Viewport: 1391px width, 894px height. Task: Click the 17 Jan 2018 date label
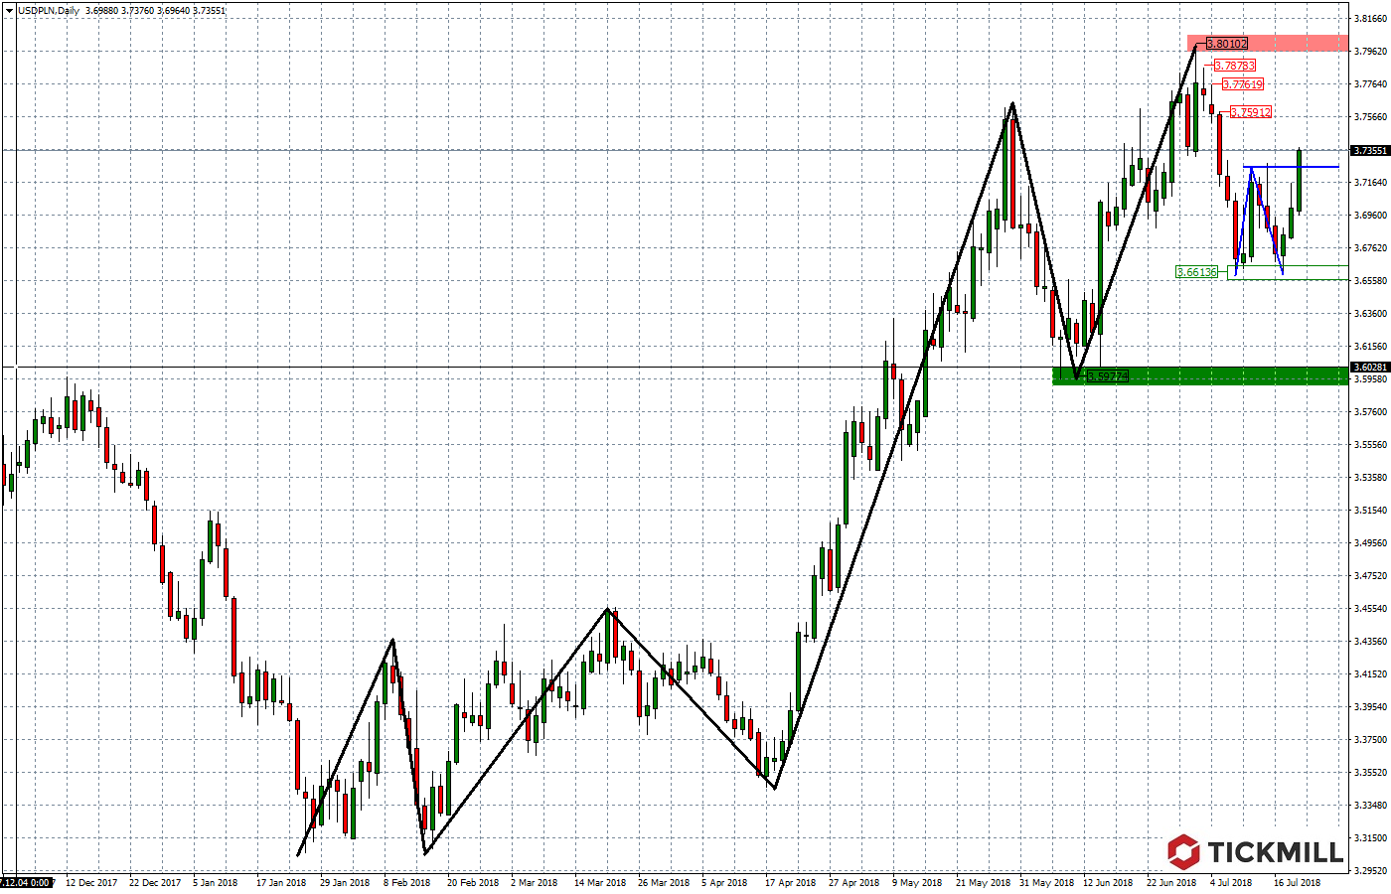[281, 882]
